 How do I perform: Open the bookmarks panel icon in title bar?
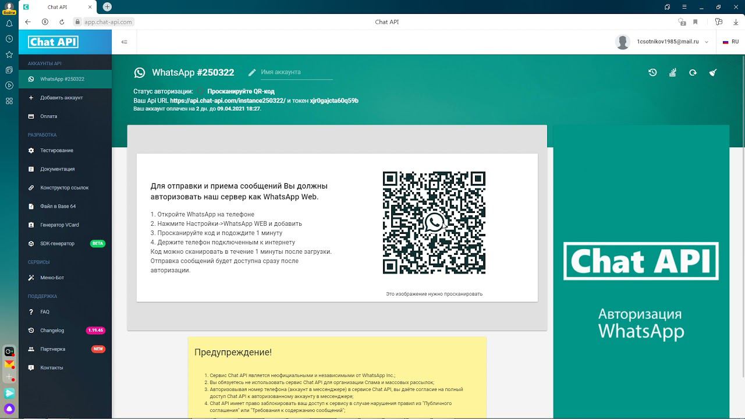pyautogui.click(x=667, y=7)
